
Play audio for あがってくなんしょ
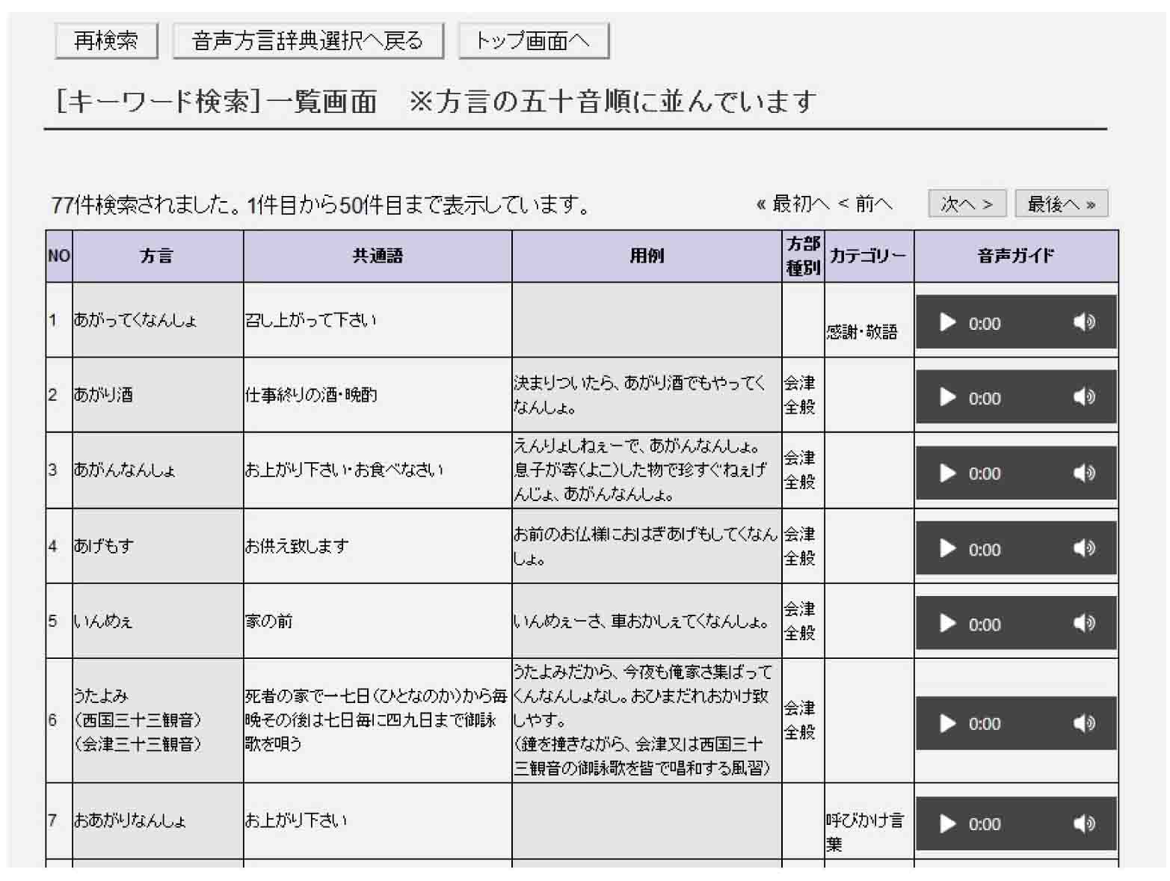point(948,322)
